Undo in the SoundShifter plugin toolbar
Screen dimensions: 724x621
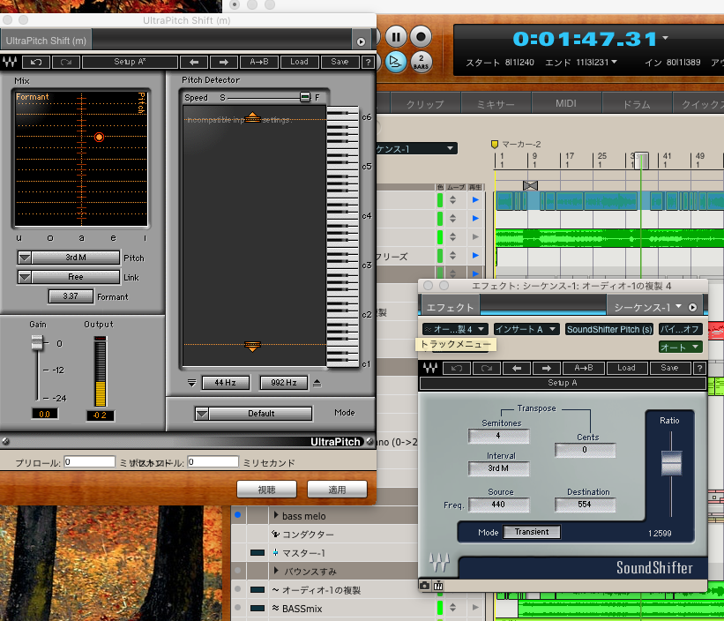(x=457, y=368)
